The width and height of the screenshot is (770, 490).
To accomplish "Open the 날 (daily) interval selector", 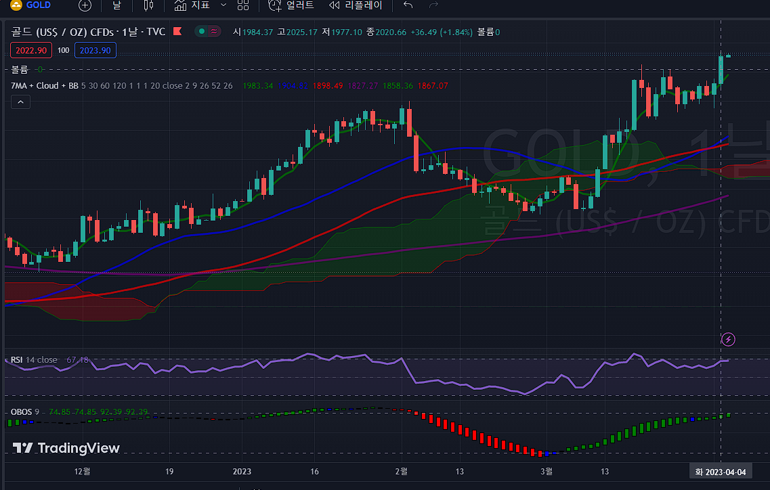I will point(116,5).
